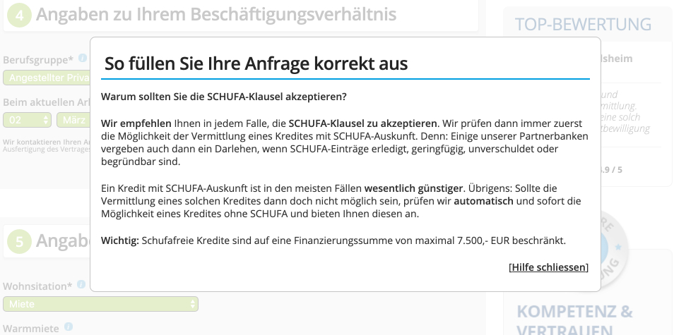Click the info icon next to Berufsgruppe
This screenshot has width=674, height=335.
click(x=83, y=58)
